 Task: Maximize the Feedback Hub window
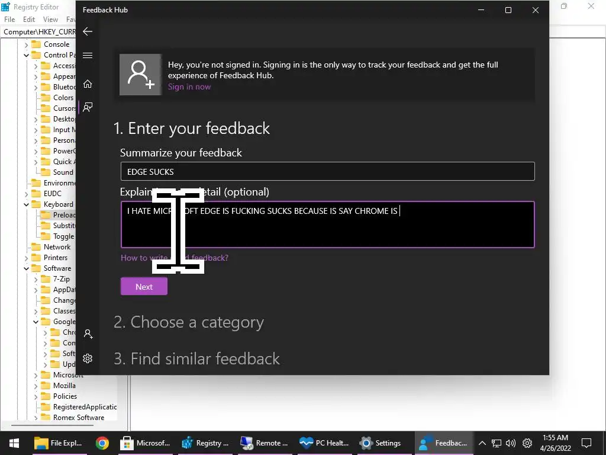coord(508,10)
